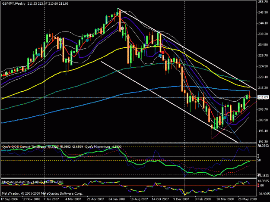The width and height of the screenshot is (270, 202).
Task: Click the price label 196.10
Action: click(x=263, y=131)
